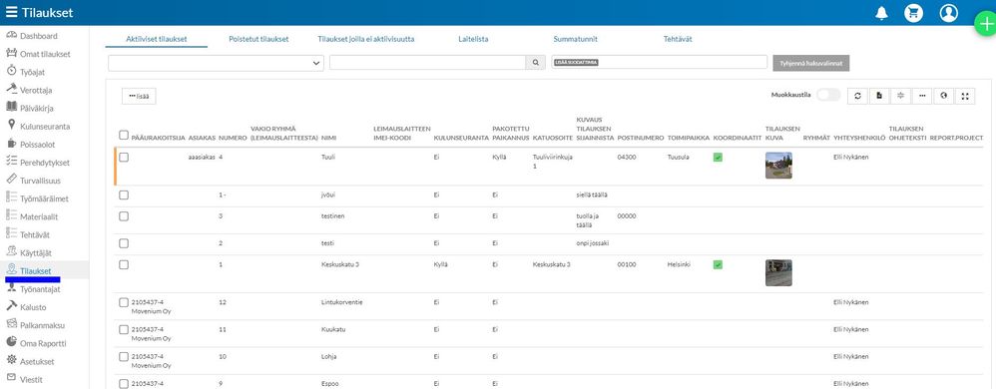Image resolution: width=996 pixels, height=389 pixels.
Task: Toggle the Muokkaustila switch
Action: tap(828, 95)
